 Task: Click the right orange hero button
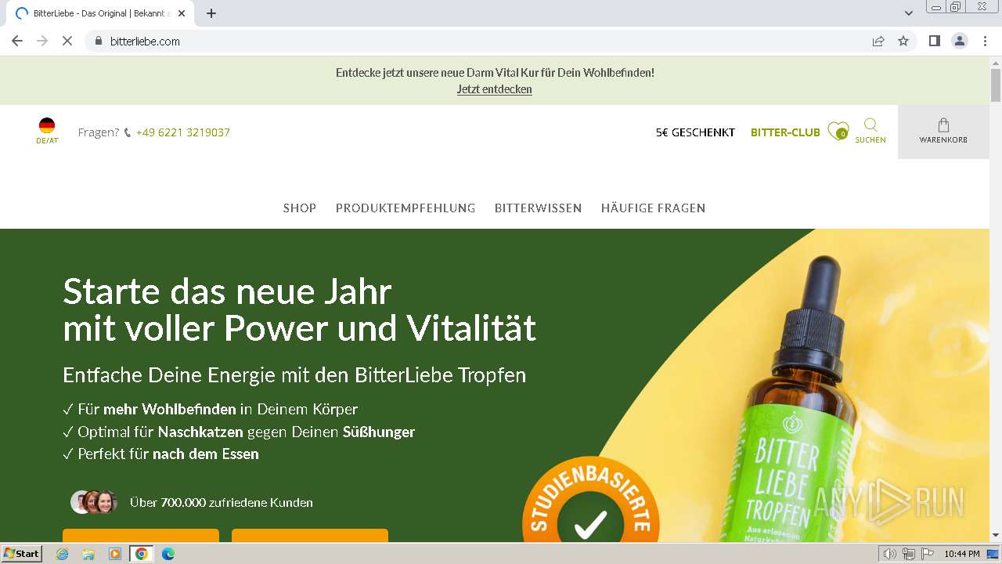[310, 536]
